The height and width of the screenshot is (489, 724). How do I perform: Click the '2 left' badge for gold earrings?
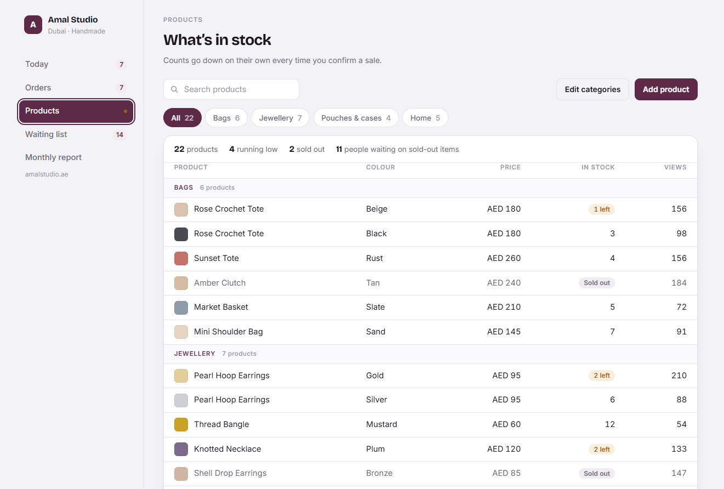pos(602,376)
